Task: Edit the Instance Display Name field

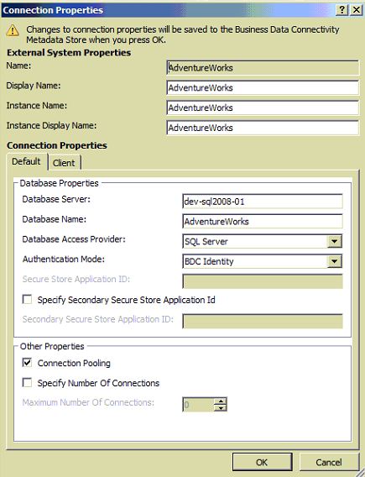Action: (263, 128)
